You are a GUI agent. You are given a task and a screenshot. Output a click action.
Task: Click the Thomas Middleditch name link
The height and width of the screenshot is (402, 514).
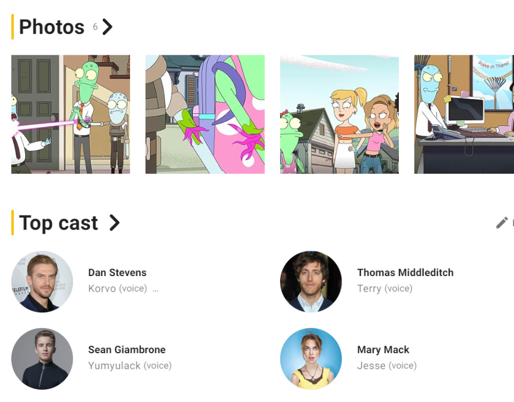pyautogui.click(x=405, y=273)
